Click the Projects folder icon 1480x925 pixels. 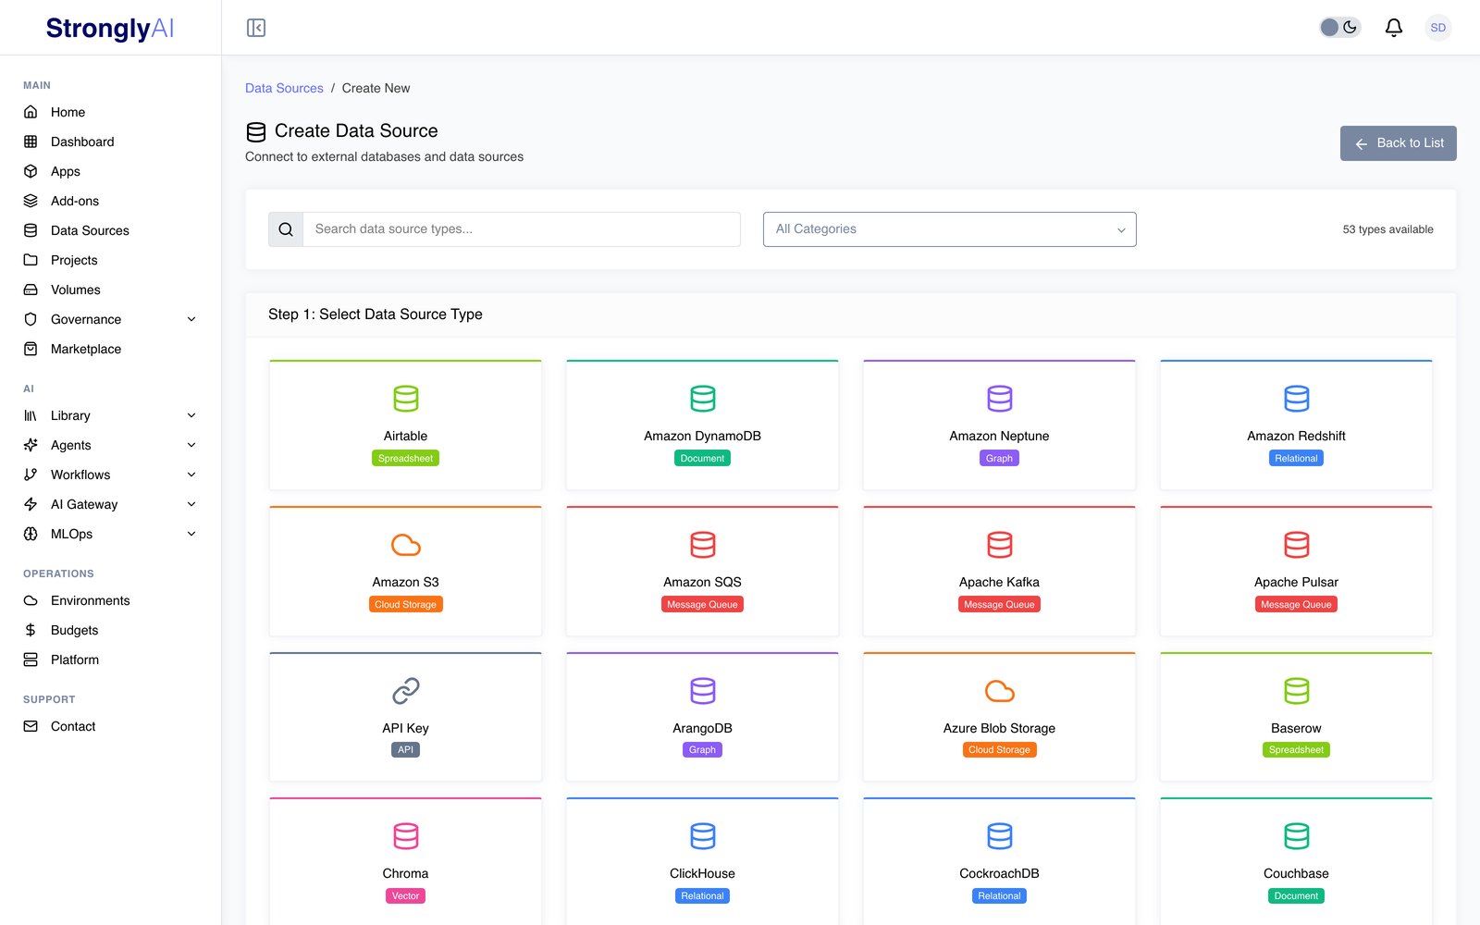pyautogui.click(x=31, y=260)
